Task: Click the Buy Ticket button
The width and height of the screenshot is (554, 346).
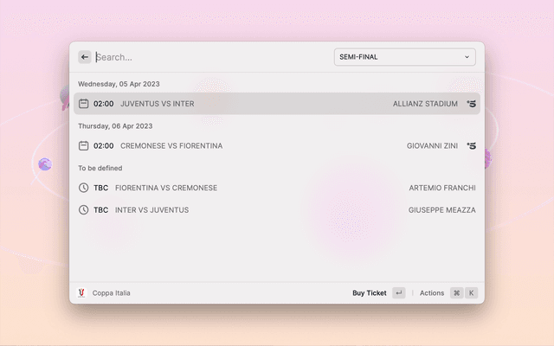Action: click(x=370, y=293)
